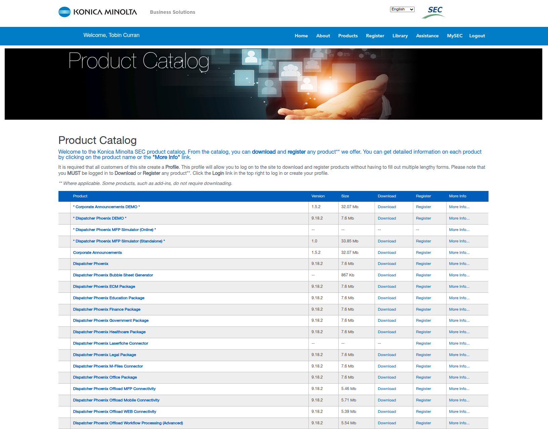Viewport: 548px width, 429px height.
Task: Open the About menu item
Action: 323,36
